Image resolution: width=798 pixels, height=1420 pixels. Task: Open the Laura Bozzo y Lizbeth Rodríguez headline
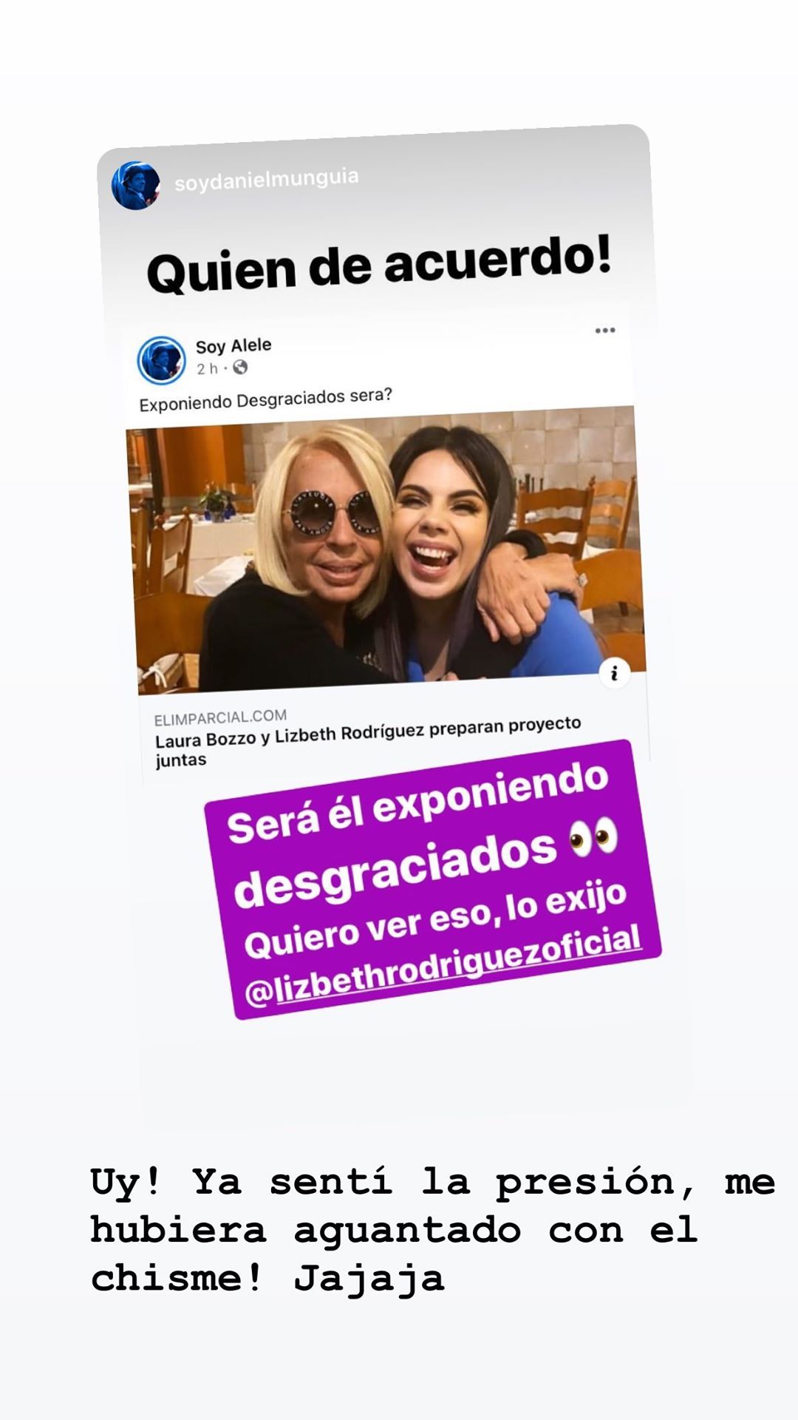click(x=368, y=741)
